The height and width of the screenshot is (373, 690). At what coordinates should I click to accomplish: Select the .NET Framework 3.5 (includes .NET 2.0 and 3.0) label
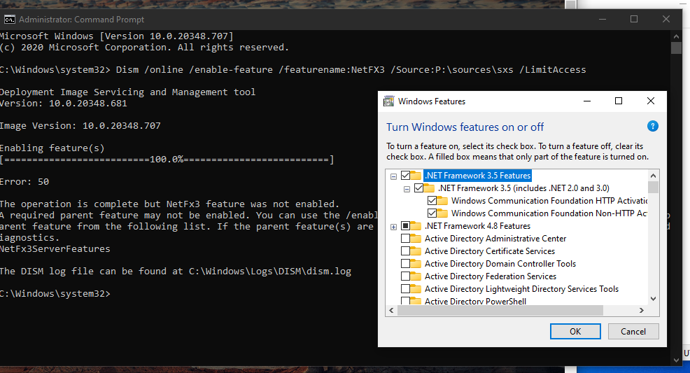pyautogui.click(x=523, y=188)
